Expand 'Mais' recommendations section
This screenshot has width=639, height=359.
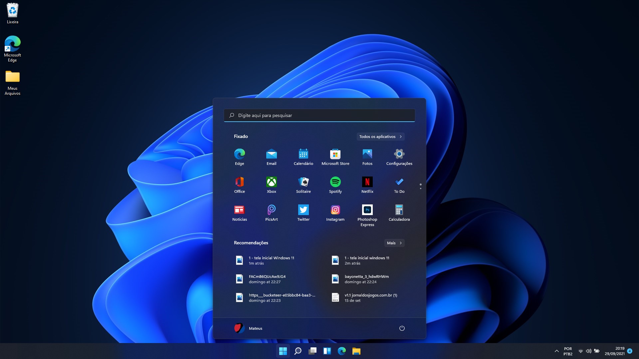tap(394, 242)
